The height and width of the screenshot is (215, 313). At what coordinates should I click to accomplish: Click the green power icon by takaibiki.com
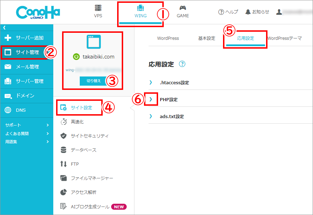[x=76, y=57]
